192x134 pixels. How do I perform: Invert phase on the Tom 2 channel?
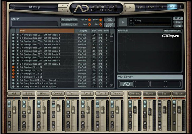83,123
